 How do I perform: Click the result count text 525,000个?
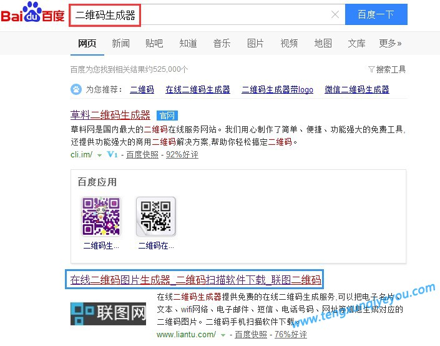170,69
